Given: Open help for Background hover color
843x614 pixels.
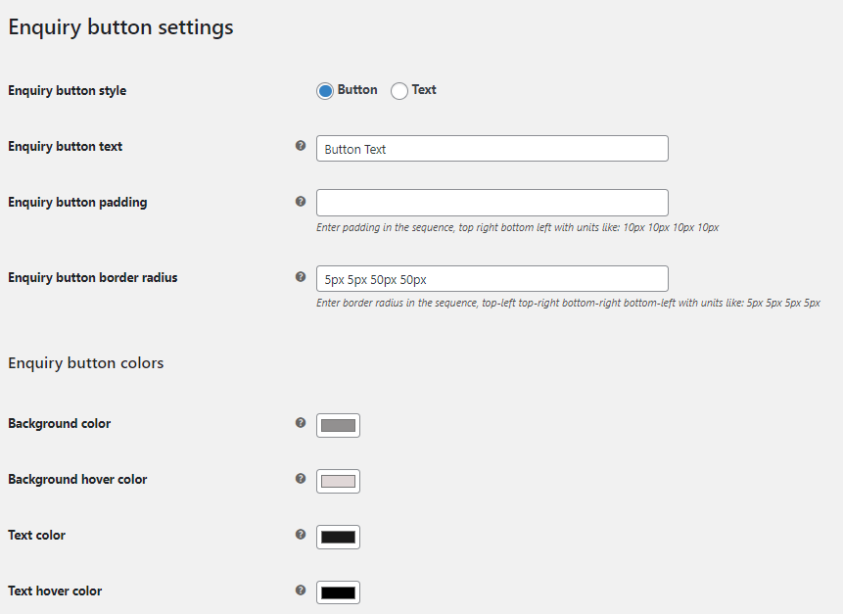Looking at the screenshot, I should click(x=300, y=480).
